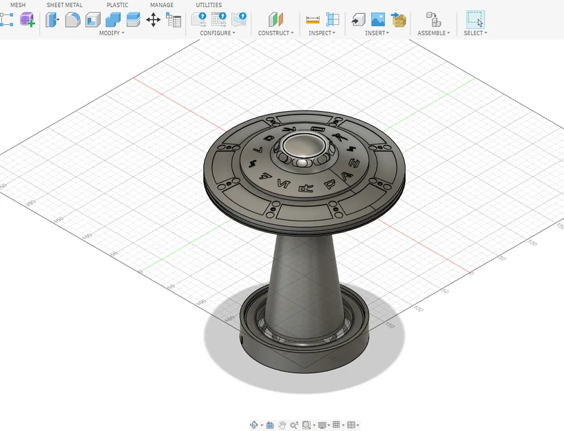The width and height of the screenshot is (564, 431).
Task: Click the Insert Mesh icon
Action: click(399, 20)
